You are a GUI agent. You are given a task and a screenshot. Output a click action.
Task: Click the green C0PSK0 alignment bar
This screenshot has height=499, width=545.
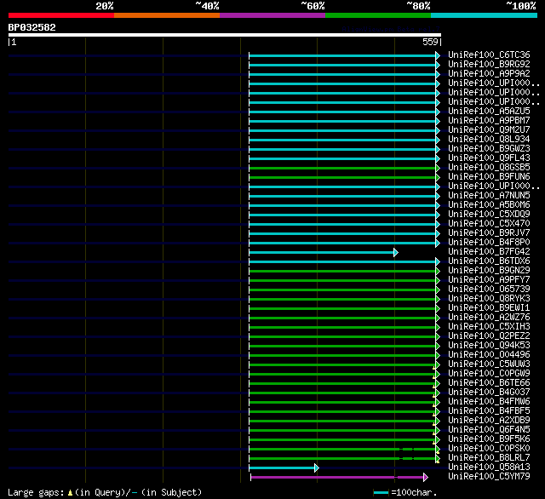click(344, 450)
